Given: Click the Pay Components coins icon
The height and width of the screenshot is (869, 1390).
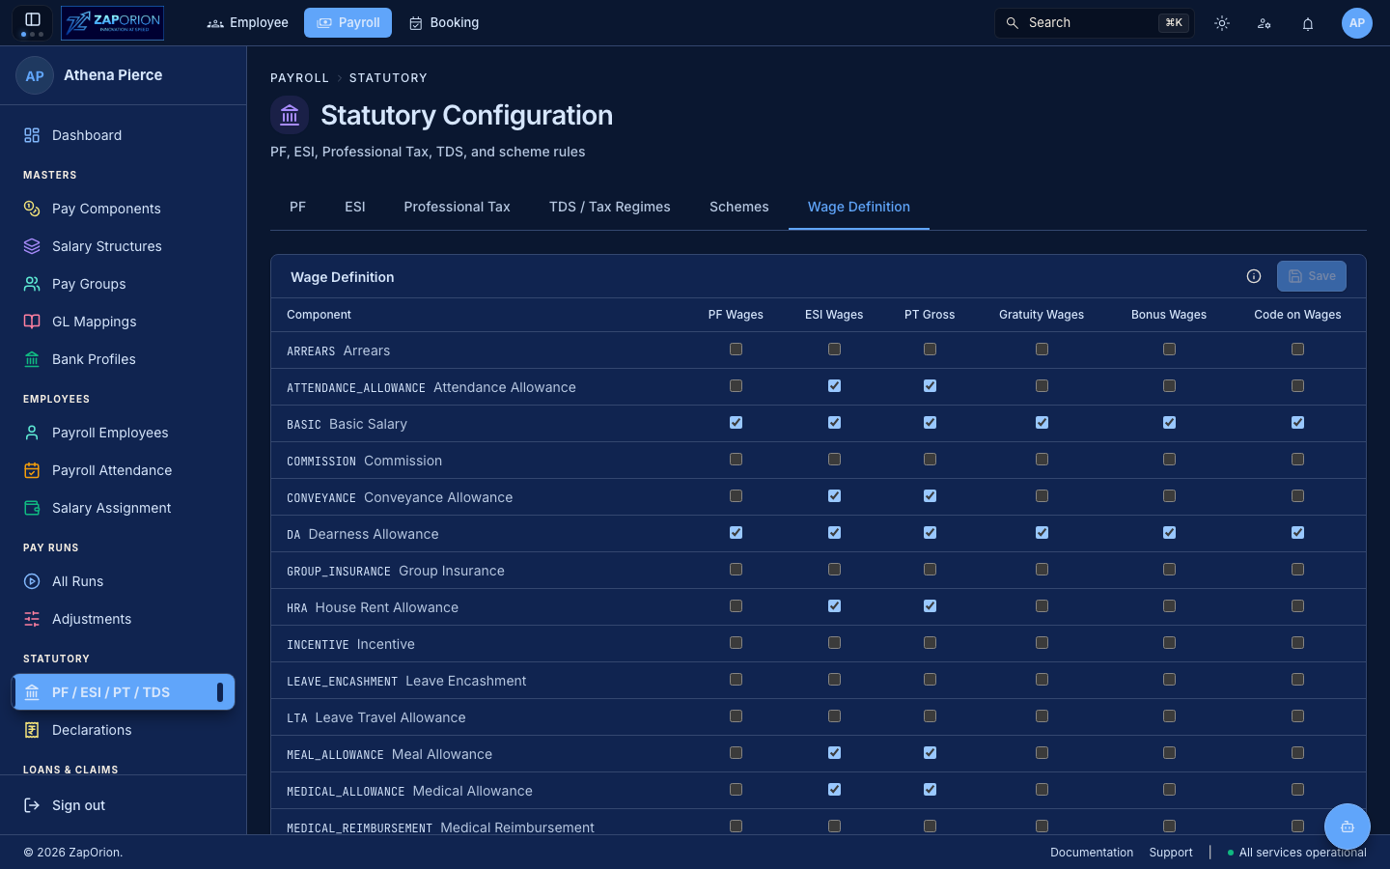Looking at the screenshot, I should pyautogui.click(x=32, y=209).
